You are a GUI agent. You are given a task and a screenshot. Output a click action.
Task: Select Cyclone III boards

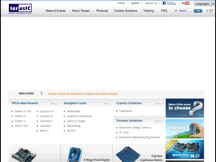[47, 116]
